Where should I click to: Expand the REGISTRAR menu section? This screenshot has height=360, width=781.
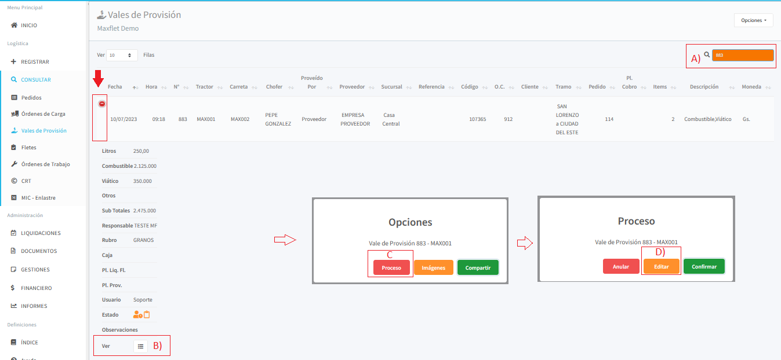35,62
